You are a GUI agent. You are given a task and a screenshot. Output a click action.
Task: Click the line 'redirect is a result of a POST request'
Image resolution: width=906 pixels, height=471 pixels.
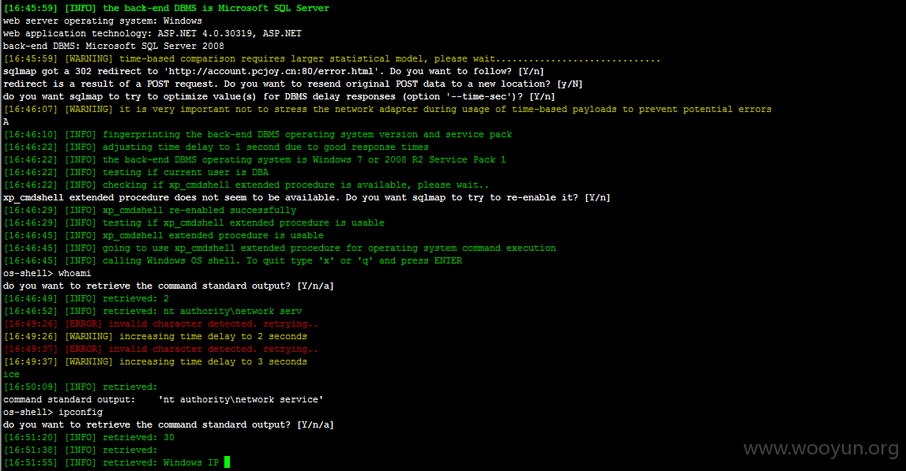point(292,84)
